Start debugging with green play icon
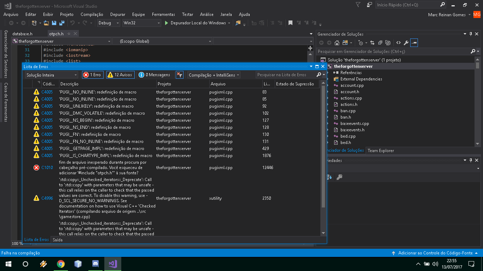This screenshot has width=483, height=271. point(167,23)
